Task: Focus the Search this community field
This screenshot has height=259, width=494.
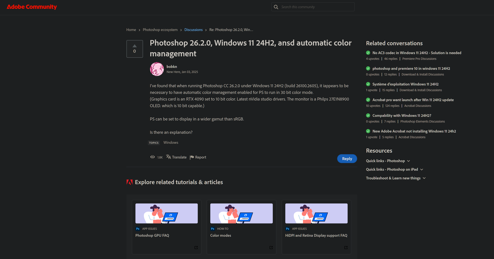Action: (x=313, y=7)
